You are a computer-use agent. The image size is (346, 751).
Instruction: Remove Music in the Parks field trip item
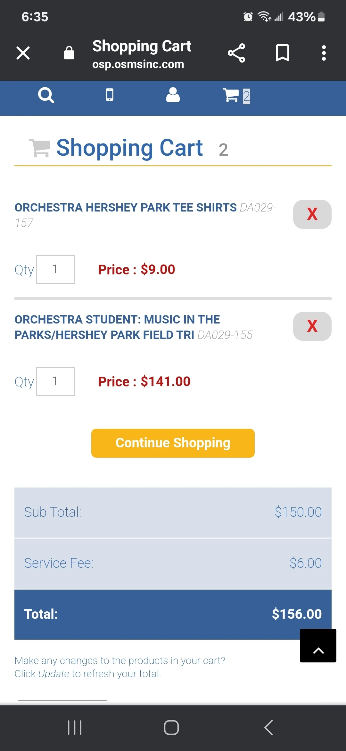coord(312,326)
